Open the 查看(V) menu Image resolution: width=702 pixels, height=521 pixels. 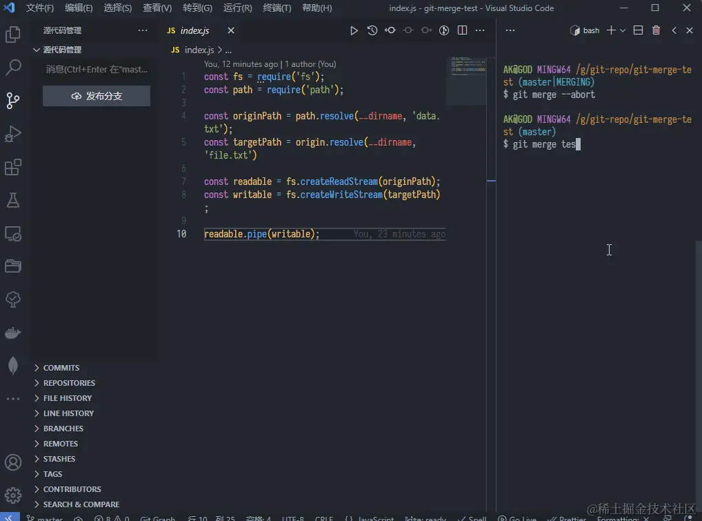(157, 8)
